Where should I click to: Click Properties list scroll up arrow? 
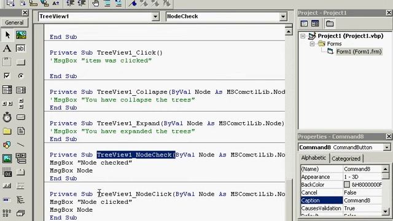[x=386, y=169]
